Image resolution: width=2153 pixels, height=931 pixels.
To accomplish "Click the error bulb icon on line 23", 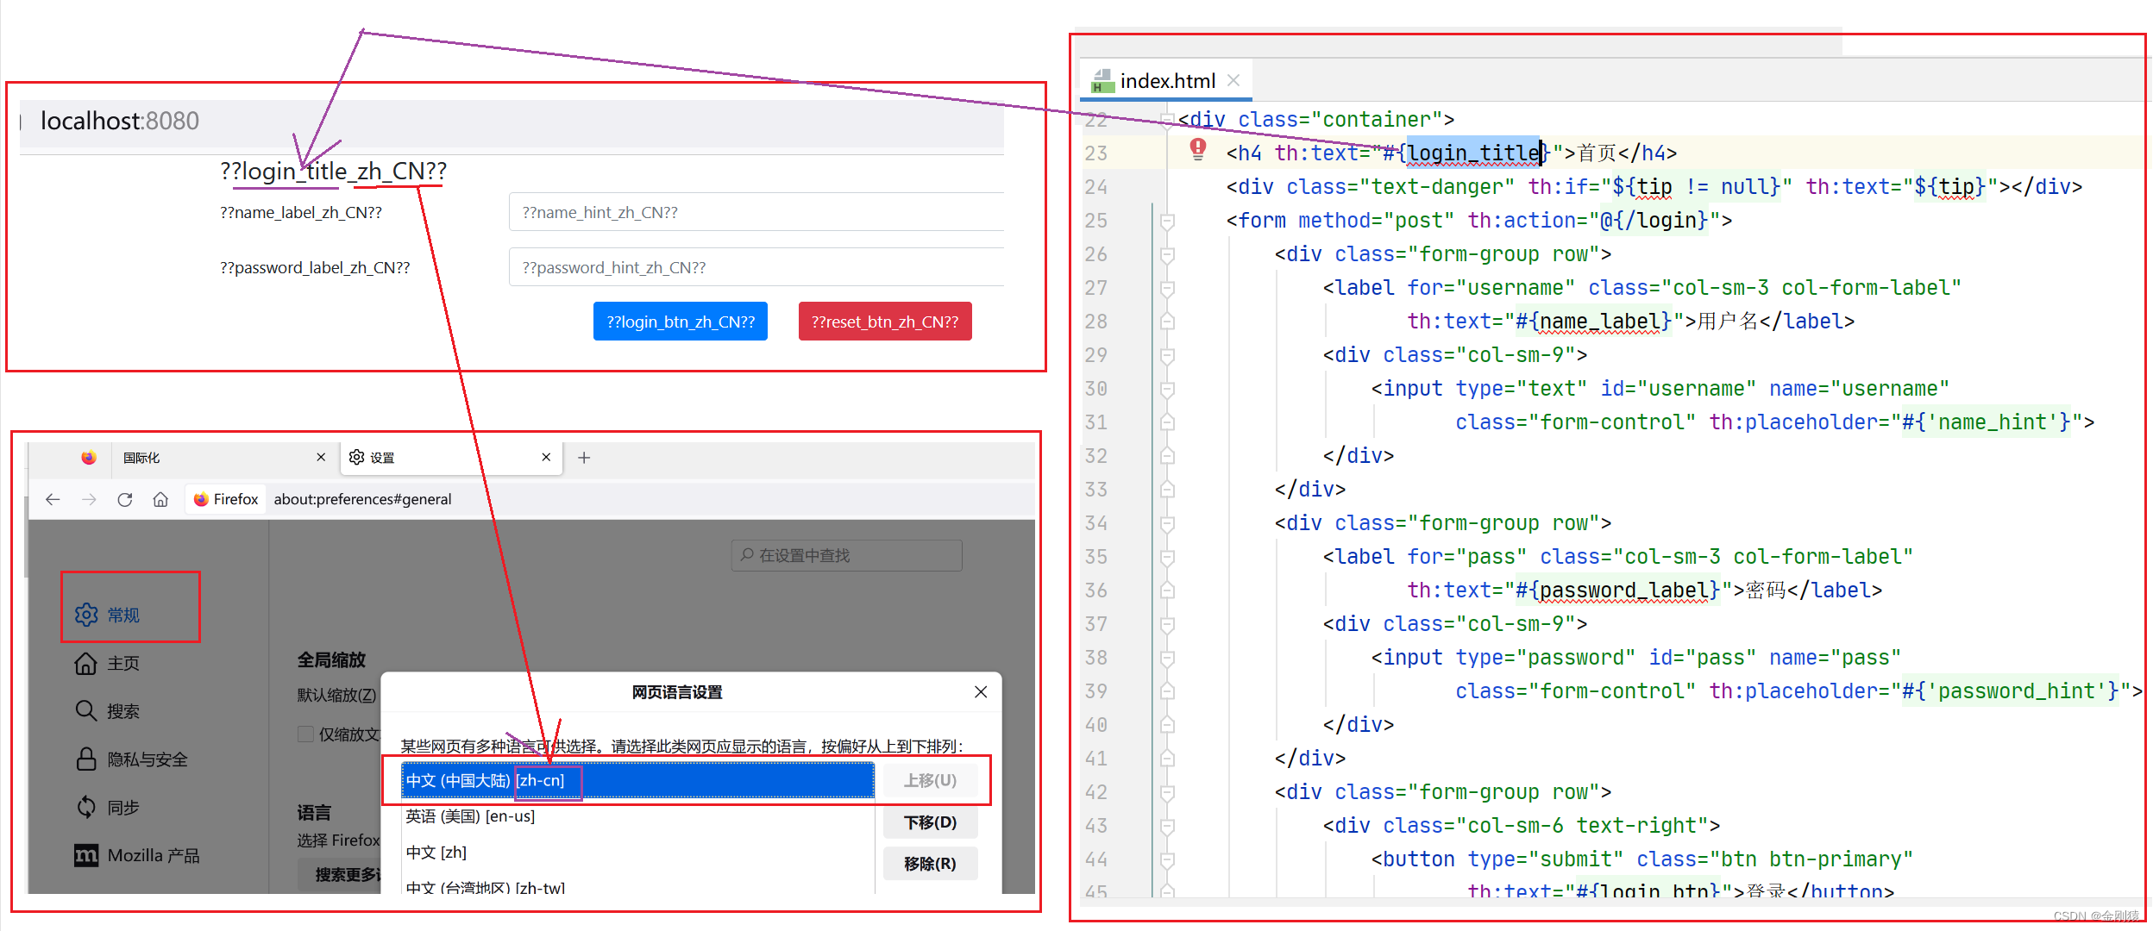I will (1198, 149).
